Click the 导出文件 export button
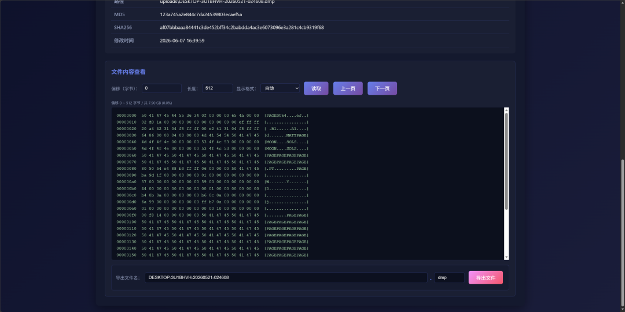 click(486, 278)
